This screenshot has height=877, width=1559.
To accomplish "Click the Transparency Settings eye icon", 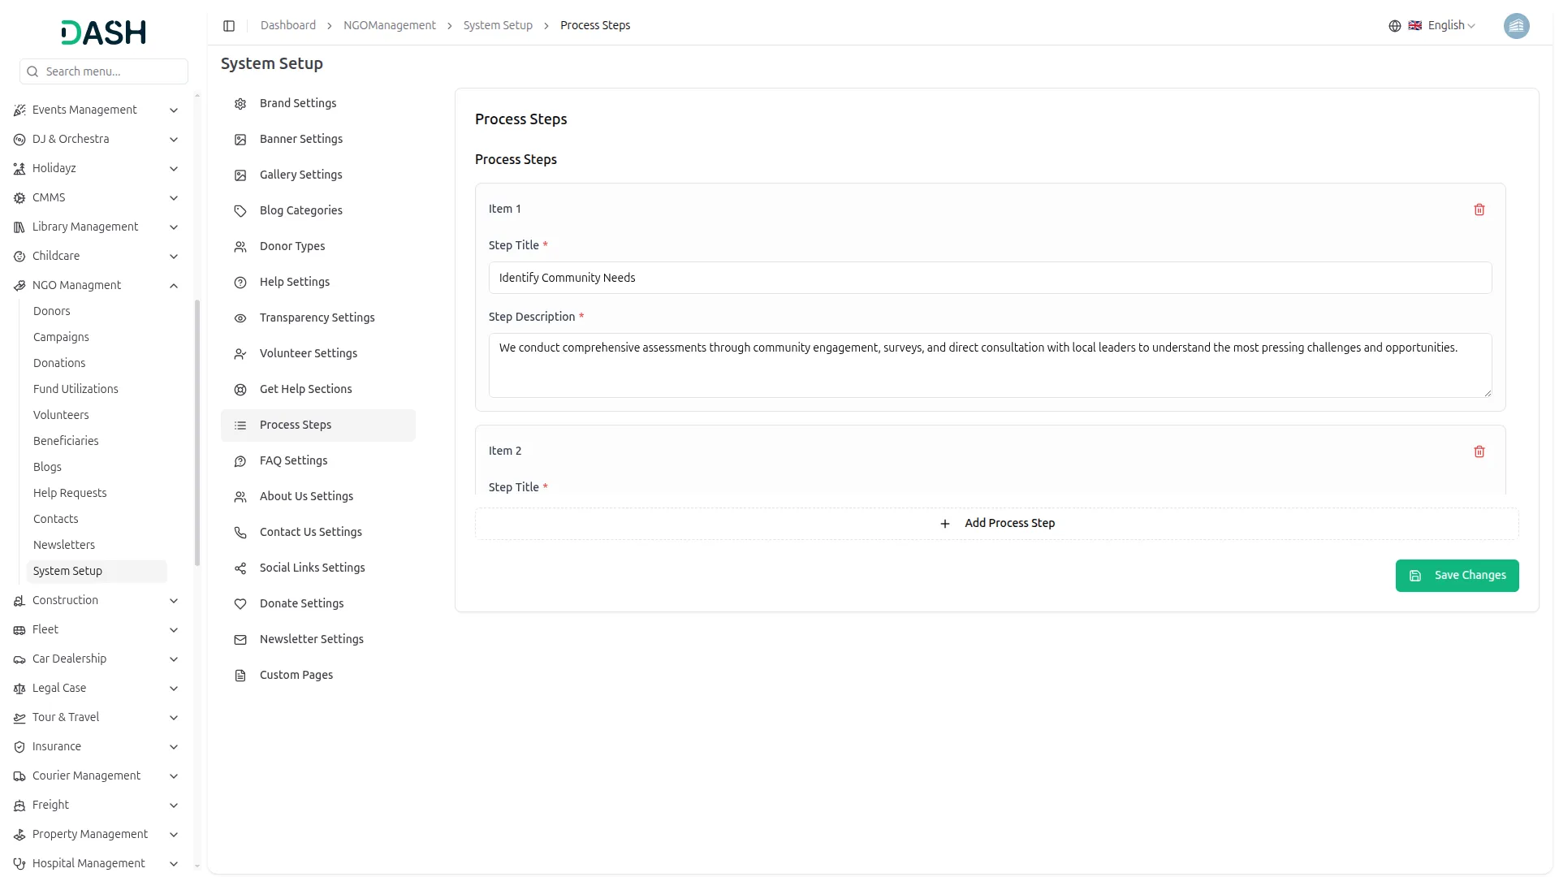I will click(240, 318).
